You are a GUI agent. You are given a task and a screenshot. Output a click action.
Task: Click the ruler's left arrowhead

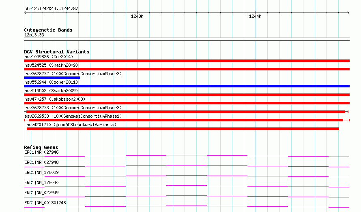coord(25,13)
